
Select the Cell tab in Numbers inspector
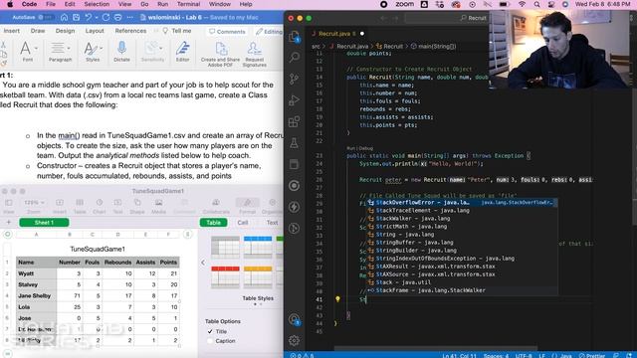[243, 223]
